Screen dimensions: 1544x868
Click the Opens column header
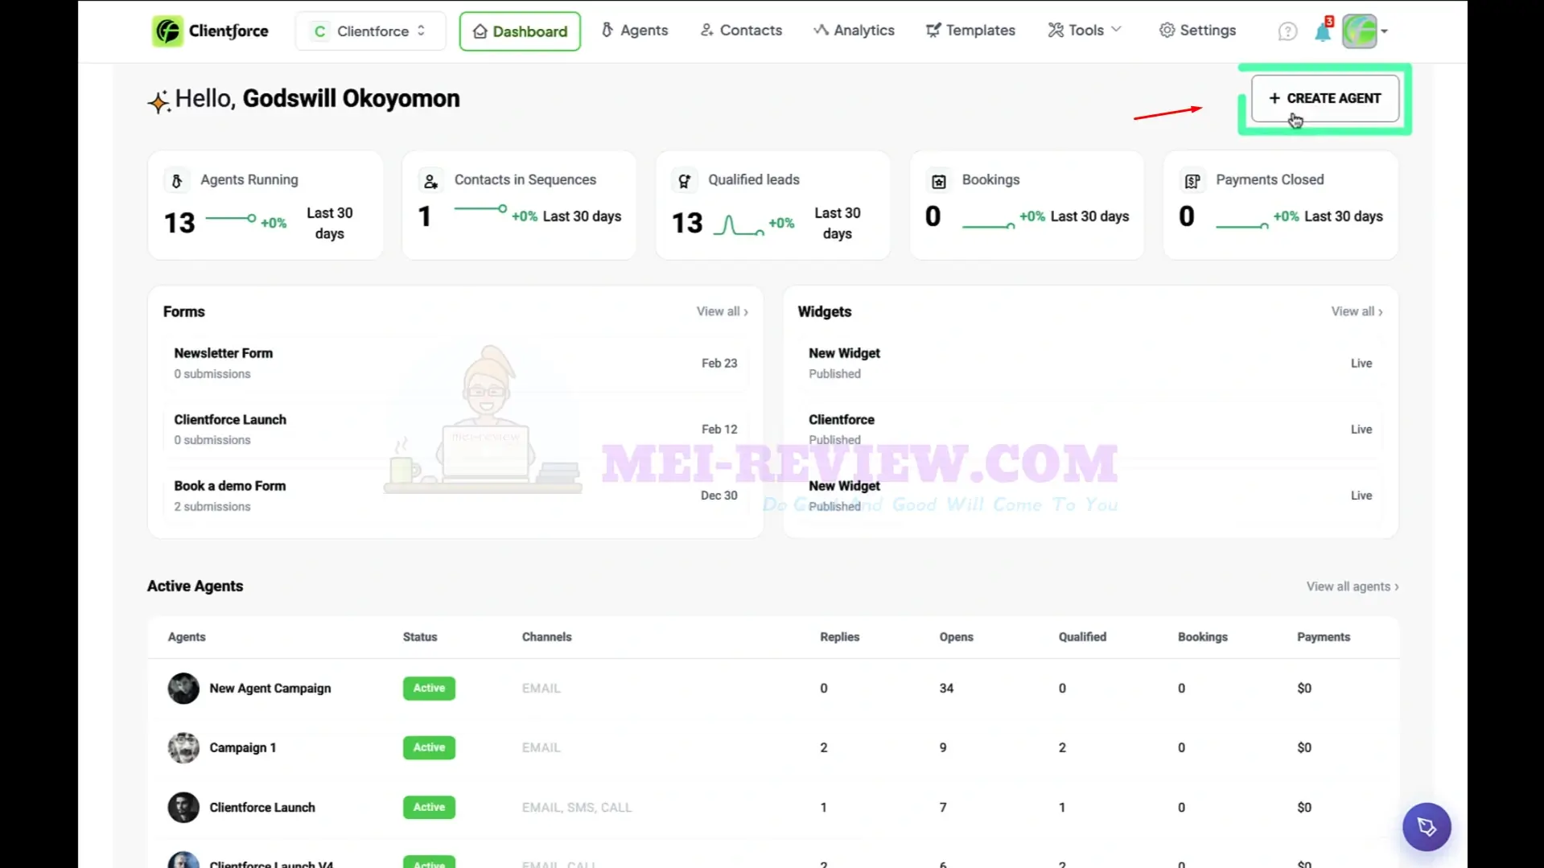[x=957, y=637]
